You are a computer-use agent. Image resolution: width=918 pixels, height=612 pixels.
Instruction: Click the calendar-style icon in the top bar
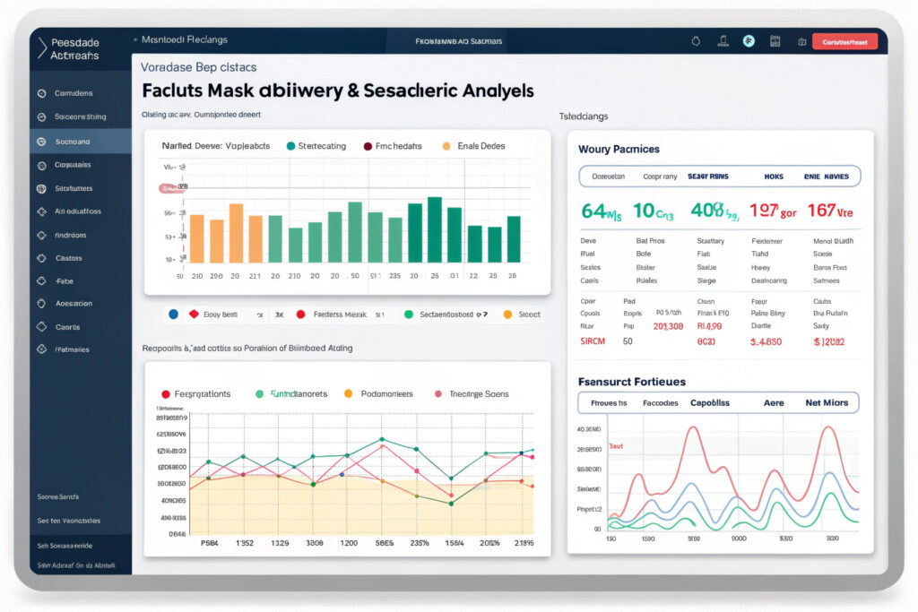click(775, 41)
